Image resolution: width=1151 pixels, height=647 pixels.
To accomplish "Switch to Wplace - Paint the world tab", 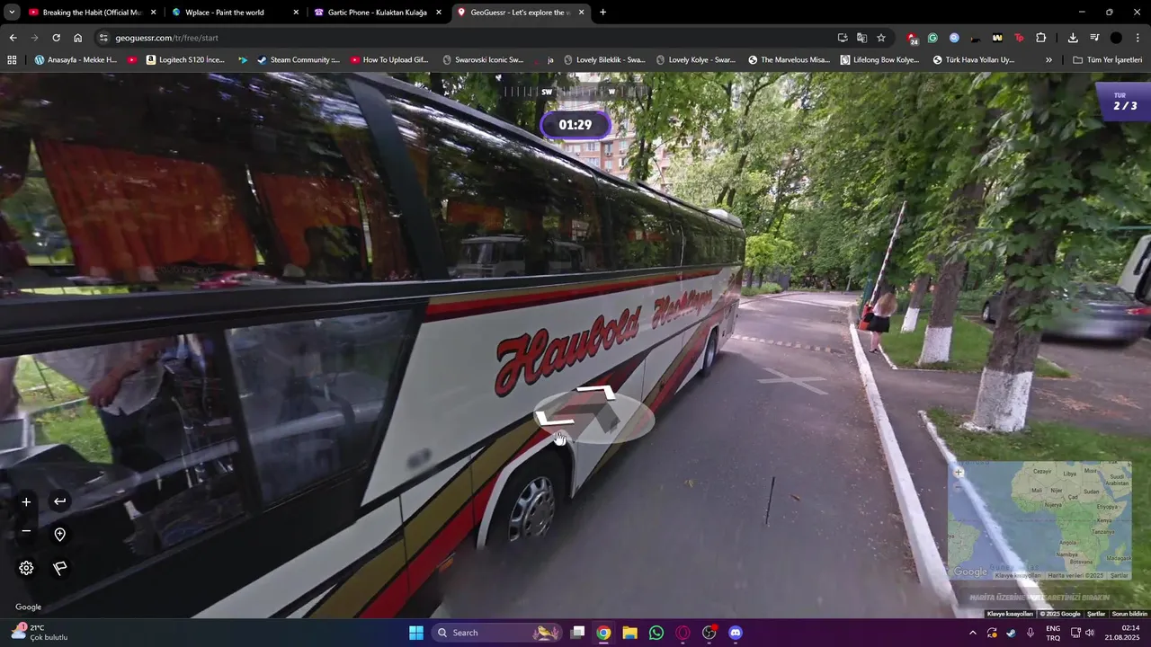I will (236, 13).
